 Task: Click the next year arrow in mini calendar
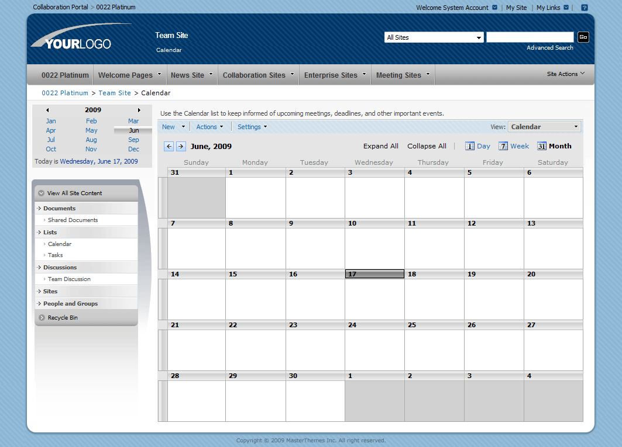(x=139, y=110)
